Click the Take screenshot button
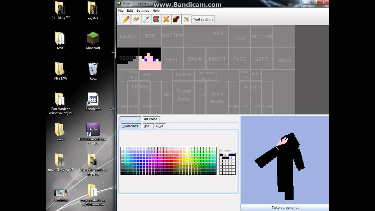 coord(285,207)
